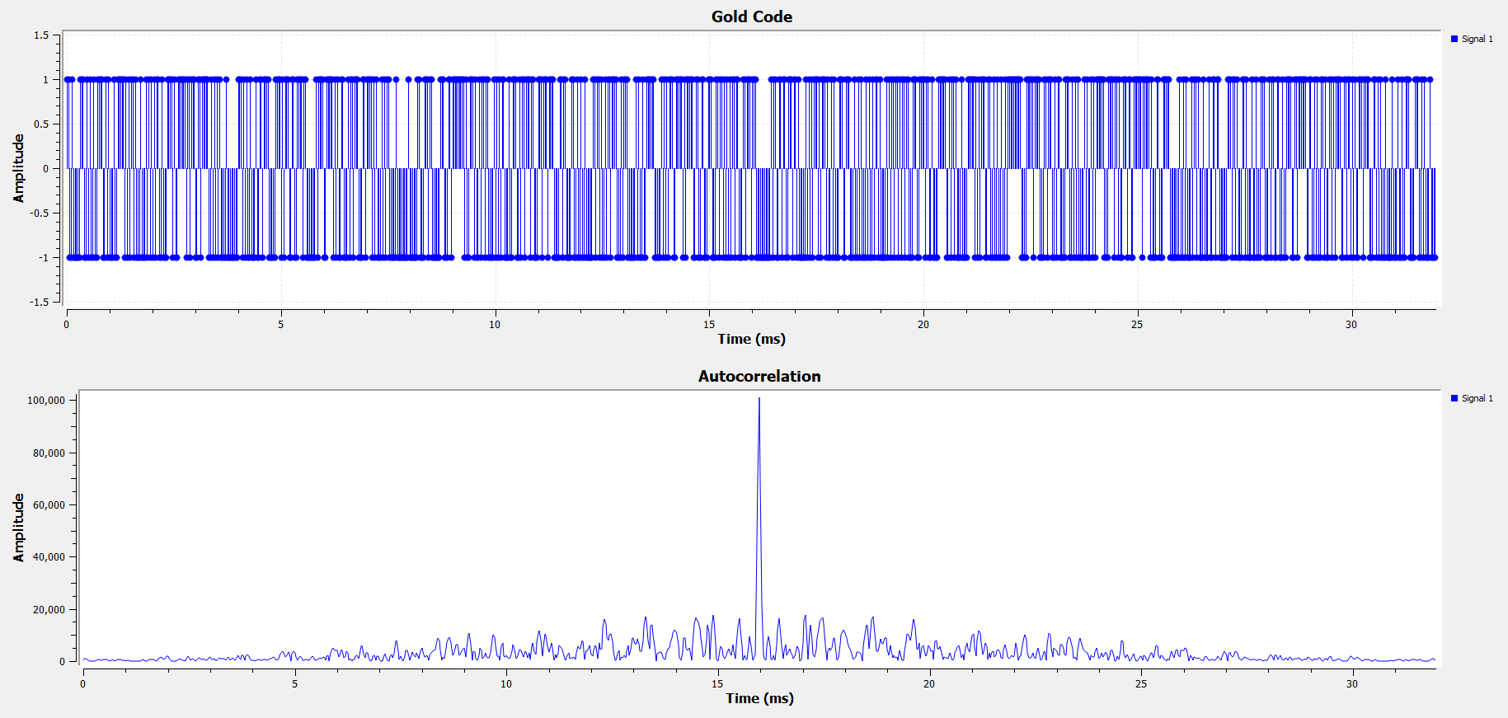
Task: Click the Time (ms) label under Gold Code
Action: [x=751, y=339]
